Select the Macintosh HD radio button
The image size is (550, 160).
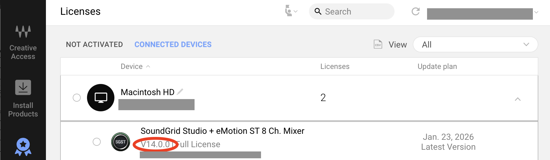tap(77, 98)
